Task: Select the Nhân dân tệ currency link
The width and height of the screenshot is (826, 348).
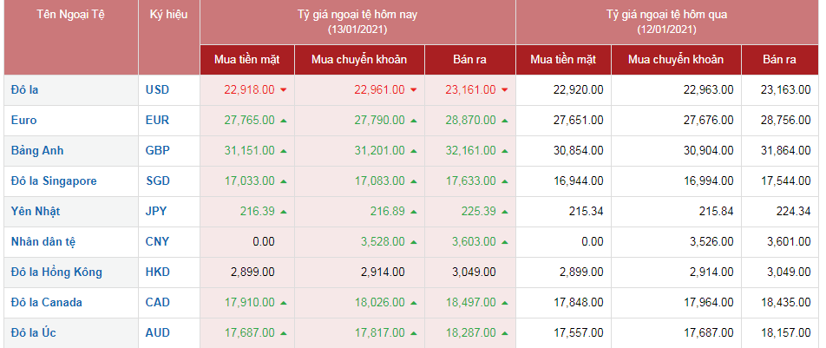Action: [44, 241]
